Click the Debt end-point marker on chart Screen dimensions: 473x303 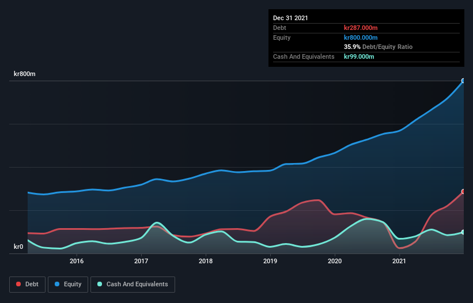464,191
